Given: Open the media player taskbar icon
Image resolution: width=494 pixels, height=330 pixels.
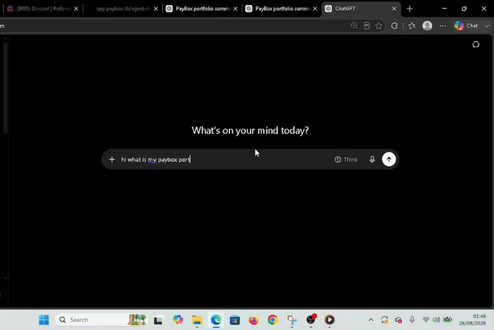Looking at the screenshot, I should [330, 320].
